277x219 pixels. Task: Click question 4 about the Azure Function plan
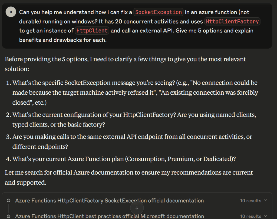coord(124,159)
